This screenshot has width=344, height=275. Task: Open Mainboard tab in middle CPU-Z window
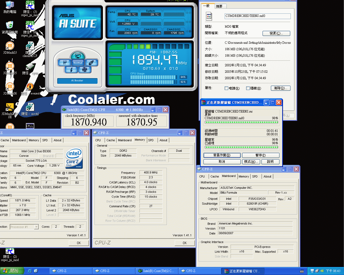(x=125, y=140)
